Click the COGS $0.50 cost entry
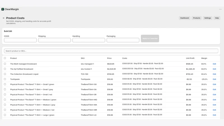This screenshot has height=126, width=224. (x=127, y=79)
